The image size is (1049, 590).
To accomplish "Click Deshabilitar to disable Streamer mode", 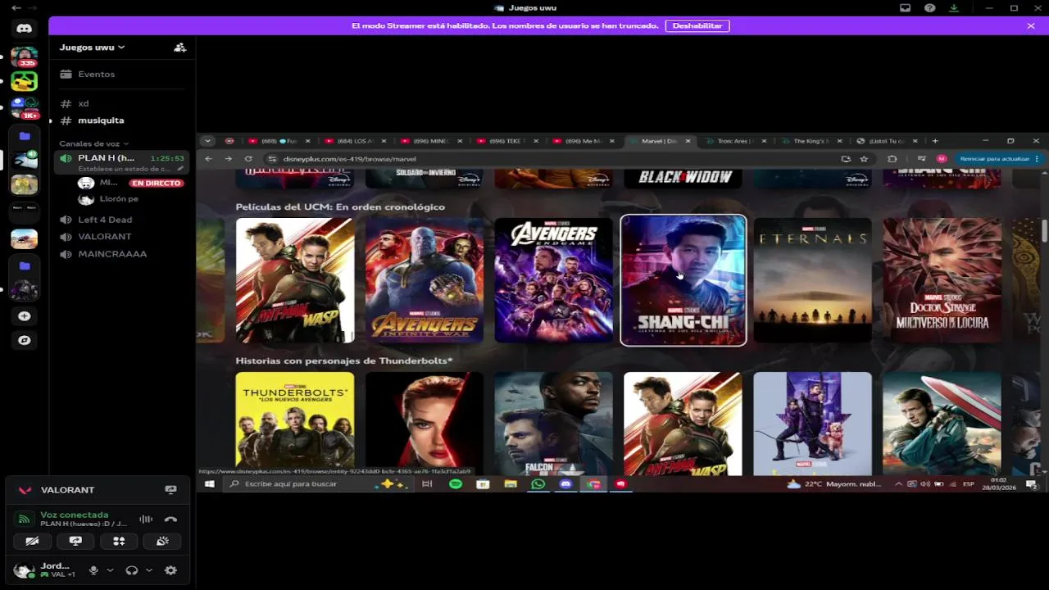I will tap(697, 25).
